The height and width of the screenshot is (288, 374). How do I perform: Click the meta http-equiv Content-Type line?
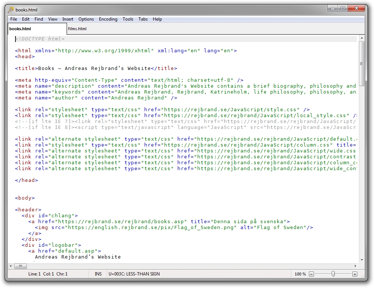(129, 80)
